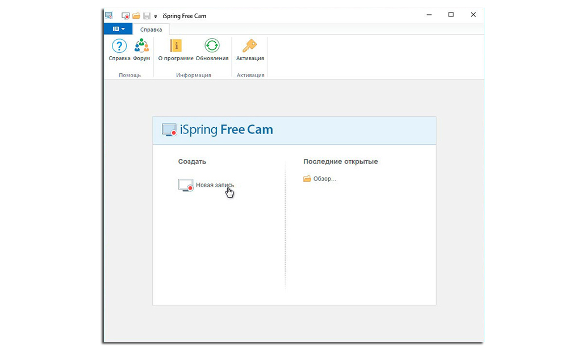Expand quick access toolbar dropdown arrow
Viewport: 568px width, 349px height.
point(156,16)
